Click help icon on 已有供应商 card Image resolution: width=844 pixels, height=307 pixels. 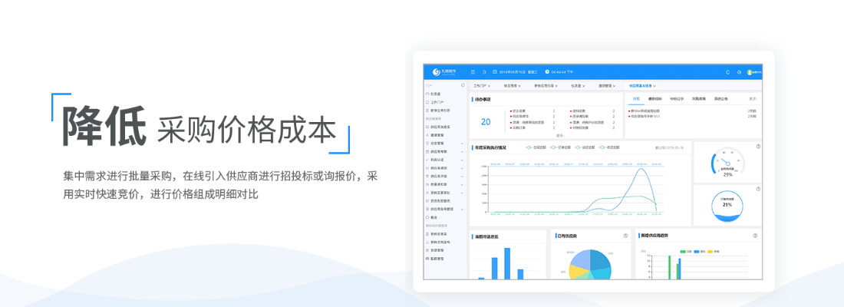[x=625, y=236]
